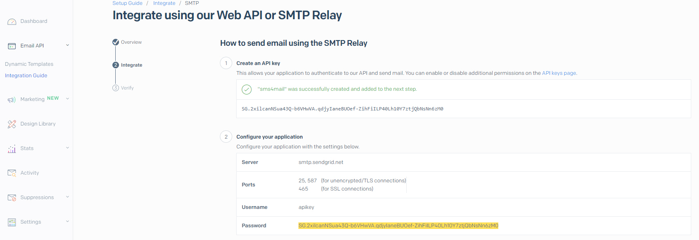Viewport: 699px width, 240px height.
Task: Go to Setup Guide breadcrumb
Action: [128, 3]
